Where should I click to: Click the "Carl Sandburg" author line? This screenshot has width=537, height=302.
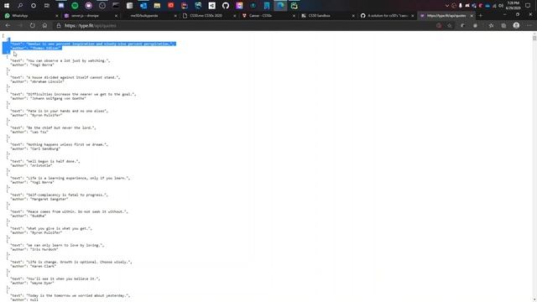coord(35,149)
